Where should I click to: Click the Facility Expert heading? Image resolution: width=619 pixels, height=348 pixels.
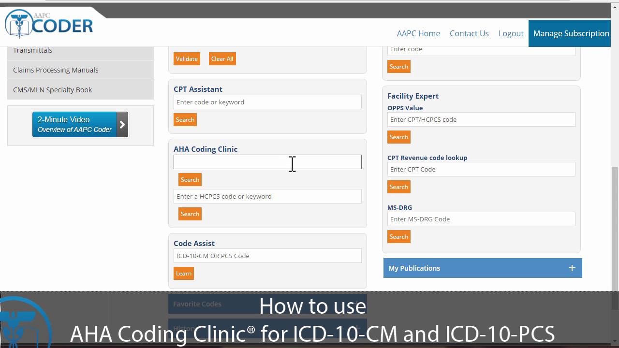click(413, 96)
